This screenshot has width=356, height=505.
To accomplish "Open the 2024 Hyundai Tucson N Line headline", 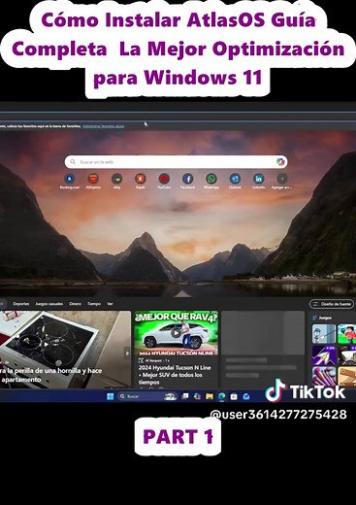I will pyautogui.click(x=175, y=375).
